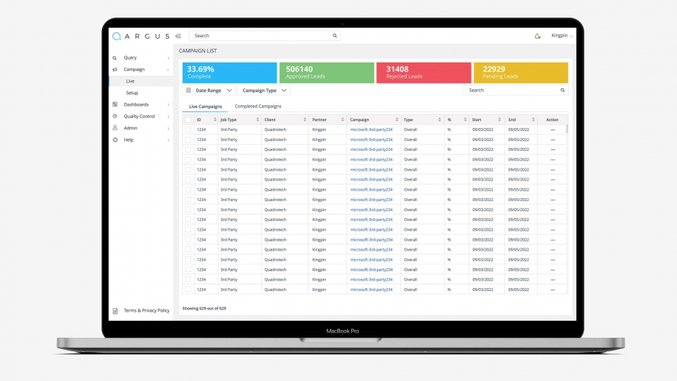
Task: Switch to the Completed Campaigns tab
Action: [258, 106]
